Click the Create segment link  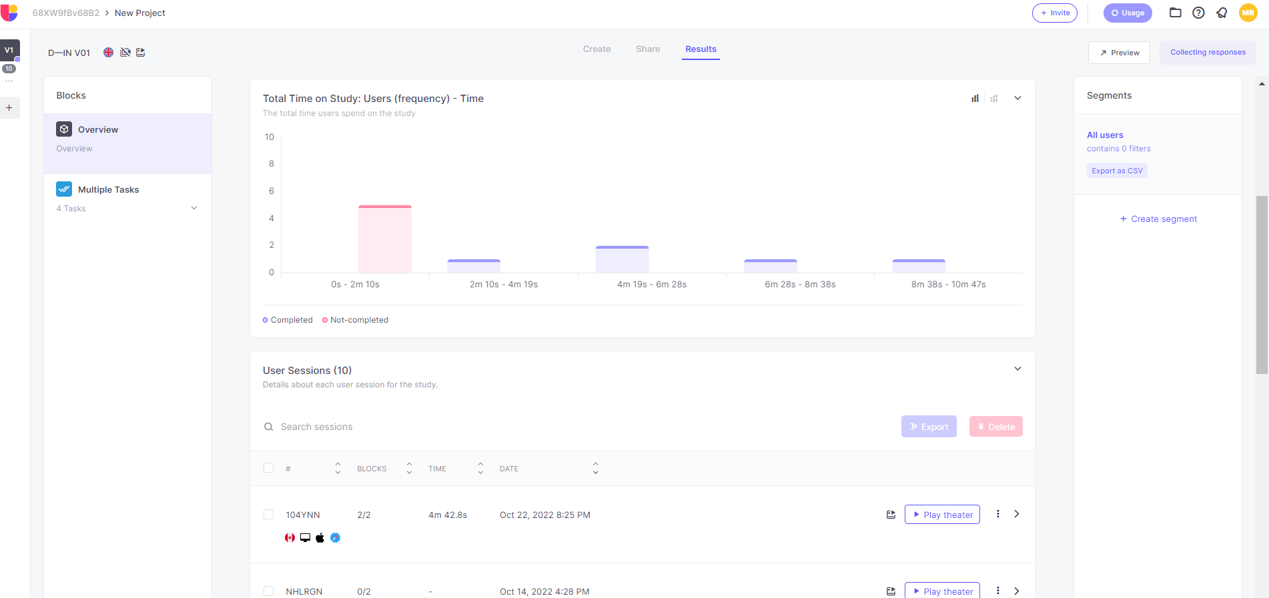click(x=1158, y=219)
